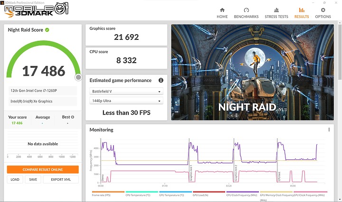Screen dimensions: 342x202
Task: Open the estimated game performance info icon
Action: [161, 80]
